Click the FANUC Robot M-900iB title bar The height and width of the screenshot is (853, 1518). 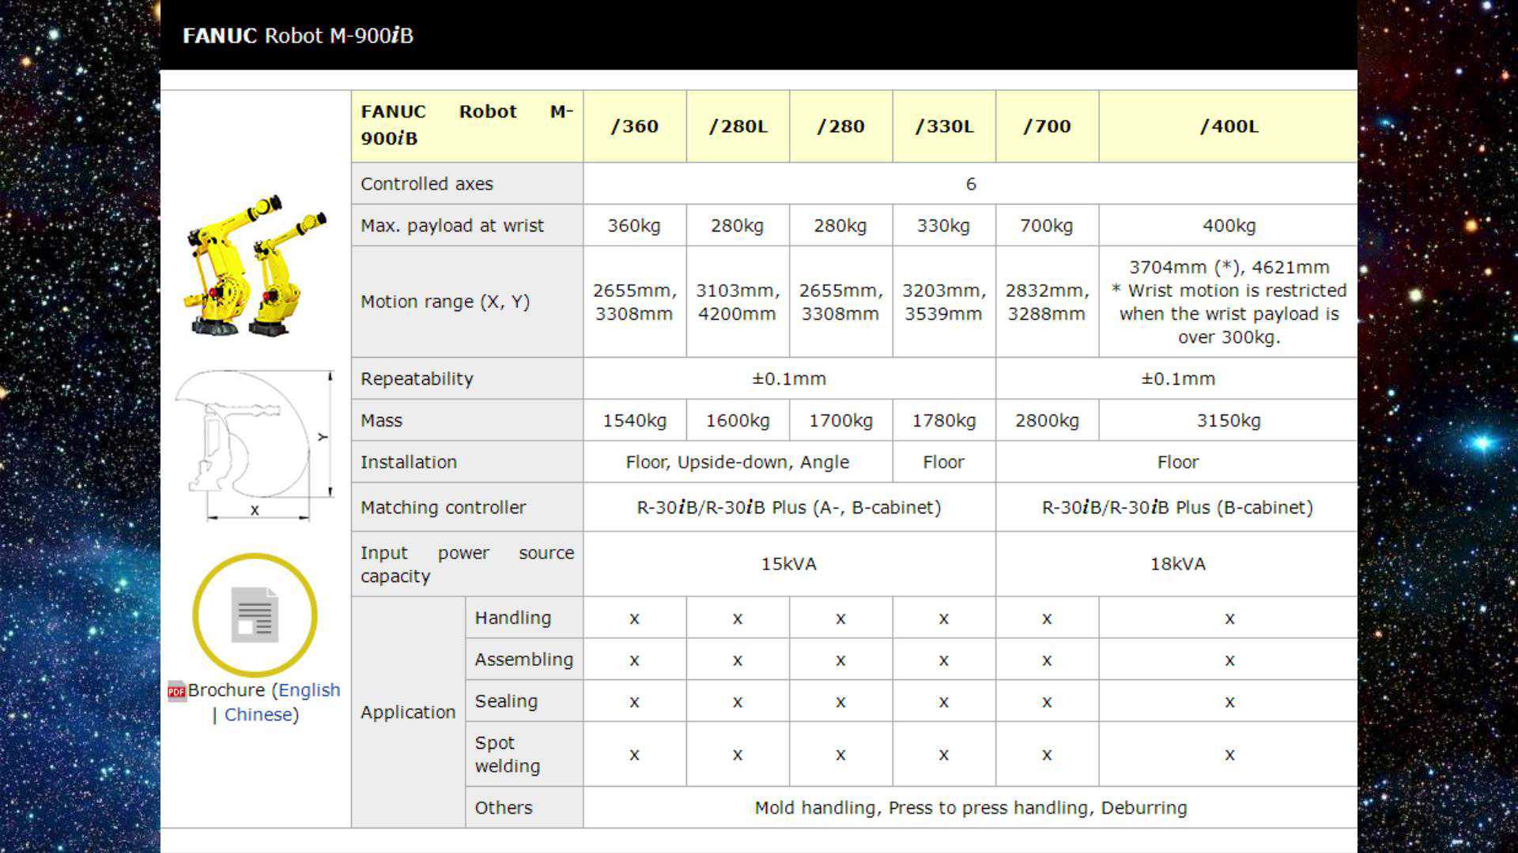click(x=298, y=36)
